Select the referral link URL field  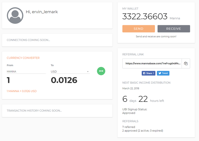pos(152,63)
